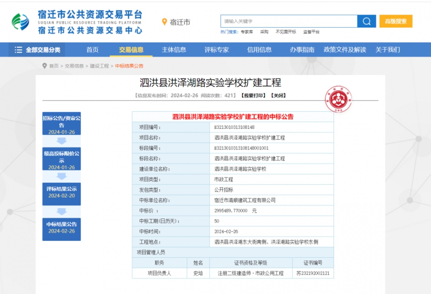The image size is (431, 294).
Task: Click the duration value 50
Action: [x=217, y=222]
